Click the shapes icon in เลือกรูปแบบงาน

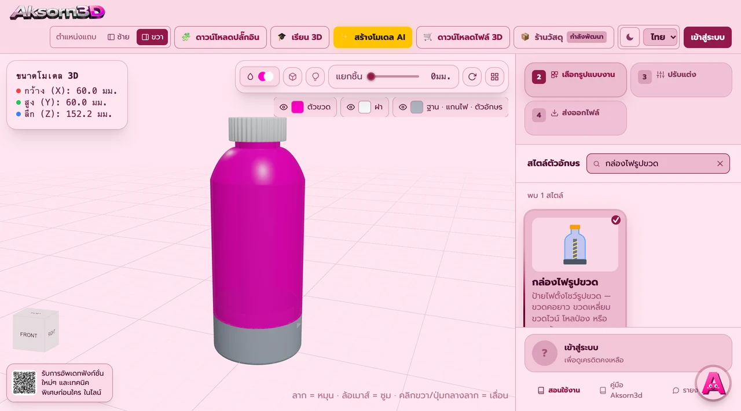555,75
